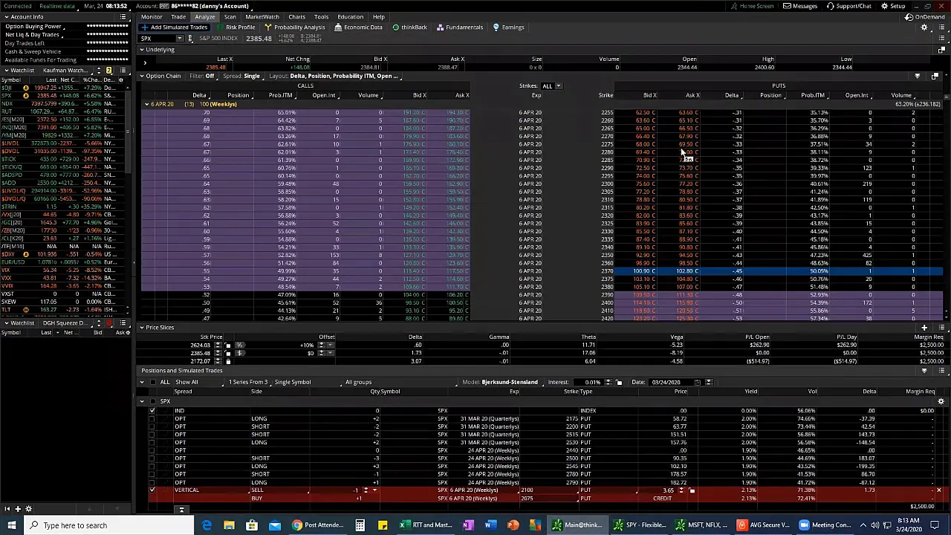Check the 2530 PUT long row checkbox
This screenshot has height=535, width=951.
click(x=152, y=443)
